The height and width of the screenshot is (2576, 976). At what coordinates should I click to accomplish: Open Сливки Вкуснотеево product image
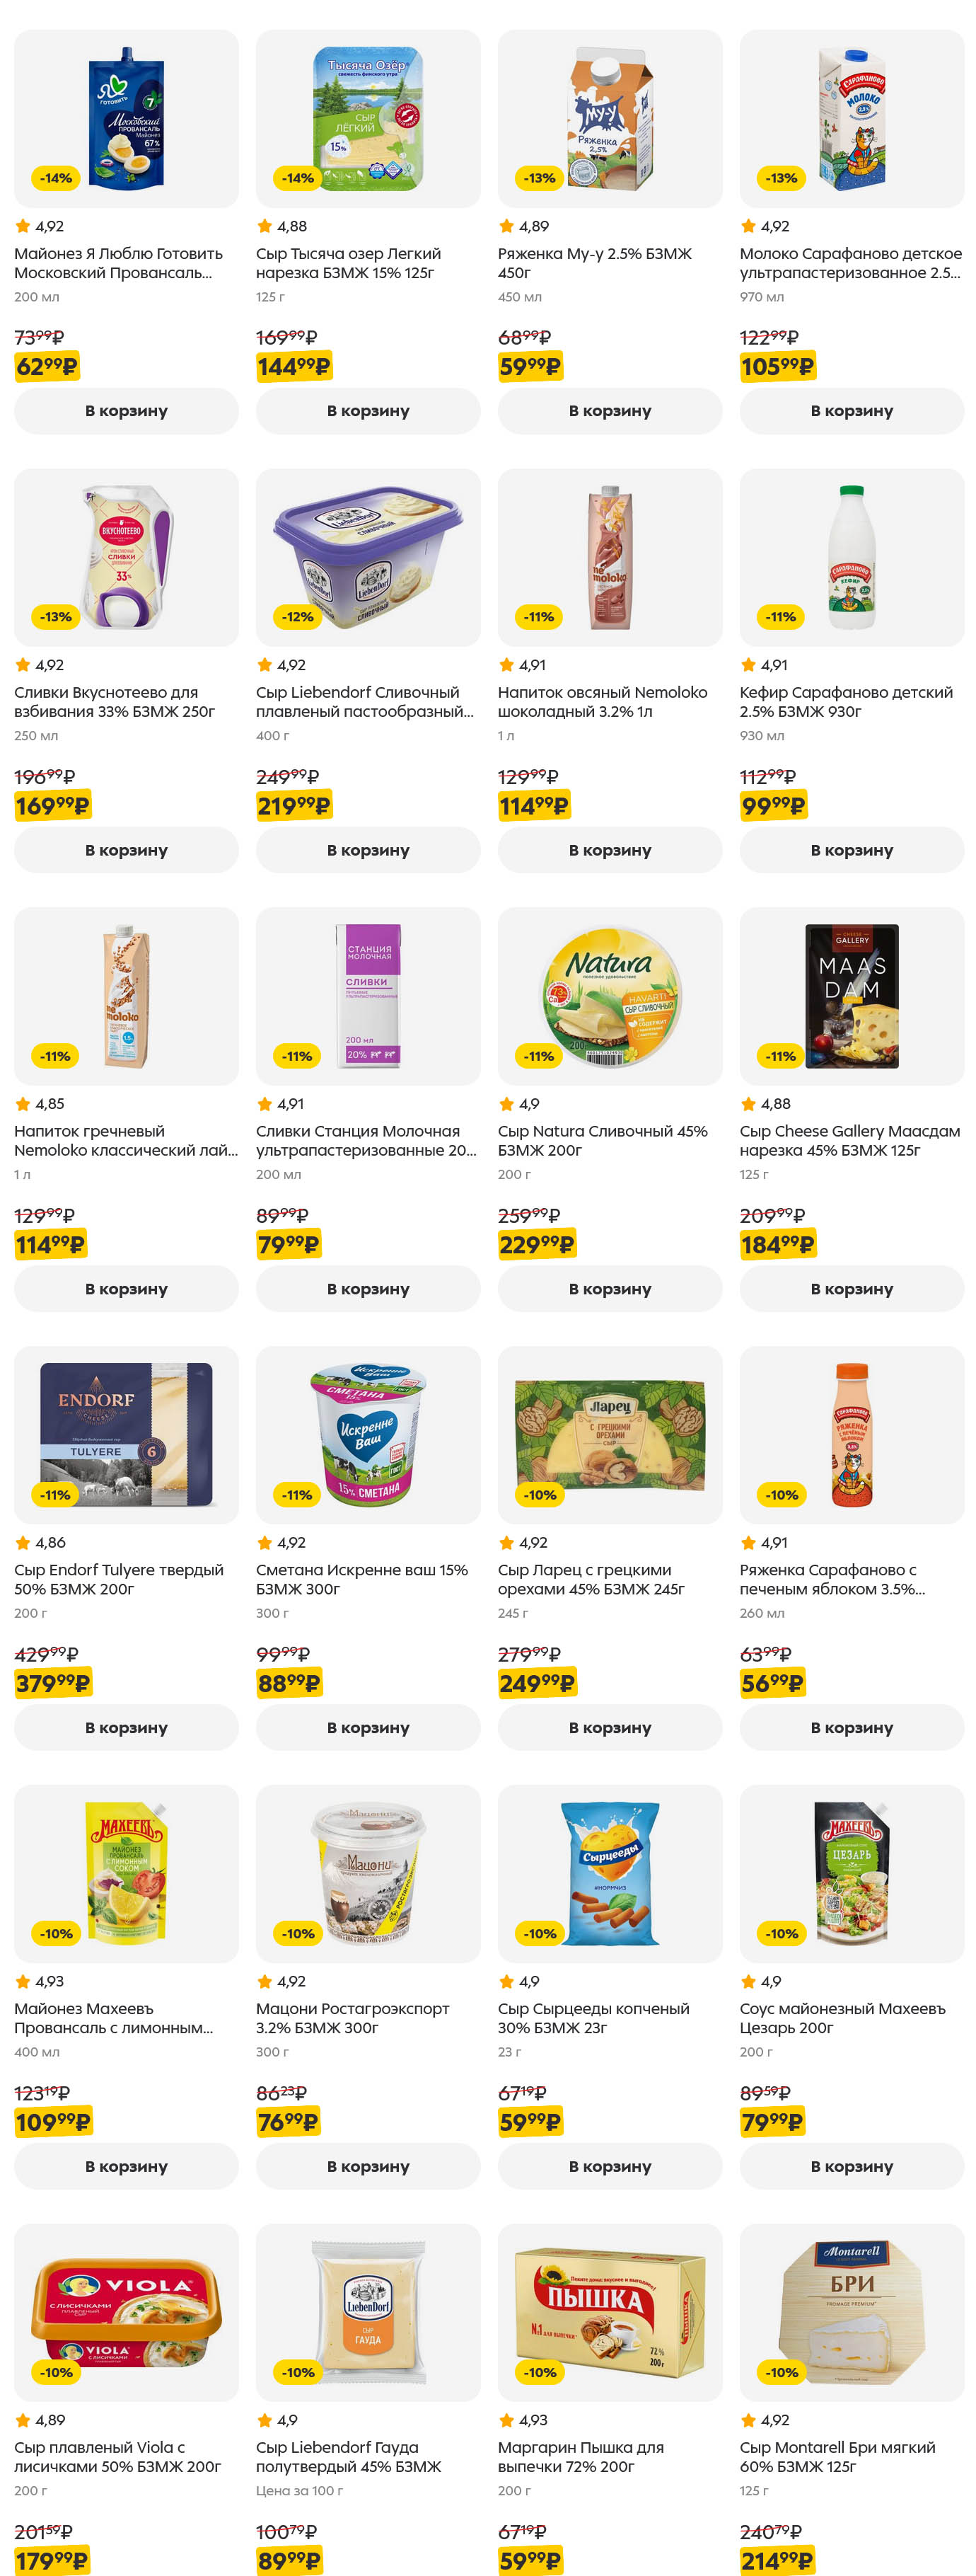[126, 557]
